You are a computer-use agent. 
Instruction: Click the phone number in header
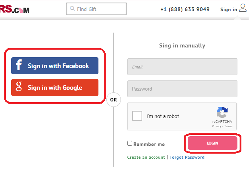(185, 9)
